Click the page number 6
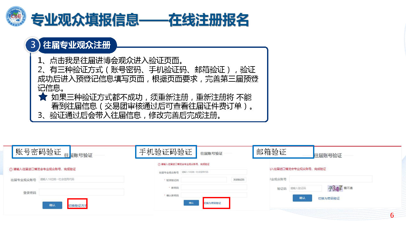This screenshot has width=406, height=228. click(392, 216)
